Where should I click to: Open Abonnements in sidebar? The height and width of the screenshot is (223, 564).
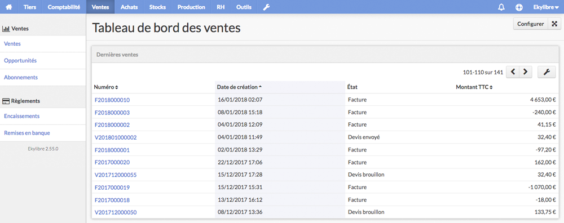[x=20, y=78]
